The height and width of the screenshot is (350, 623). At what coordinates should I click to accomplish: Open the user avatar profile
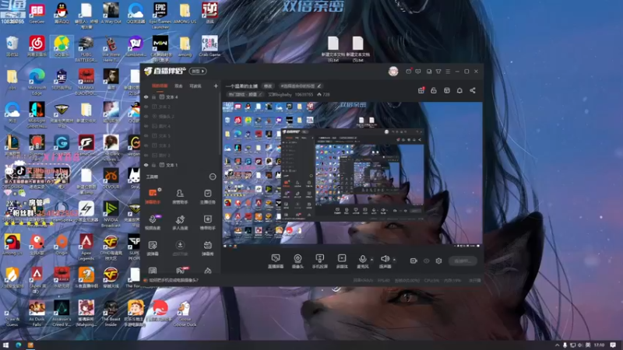[393, 72]
